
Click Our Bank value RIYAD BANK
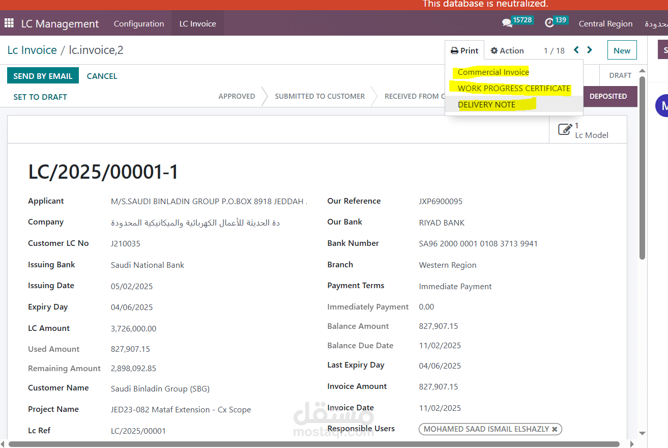(442, 222)
